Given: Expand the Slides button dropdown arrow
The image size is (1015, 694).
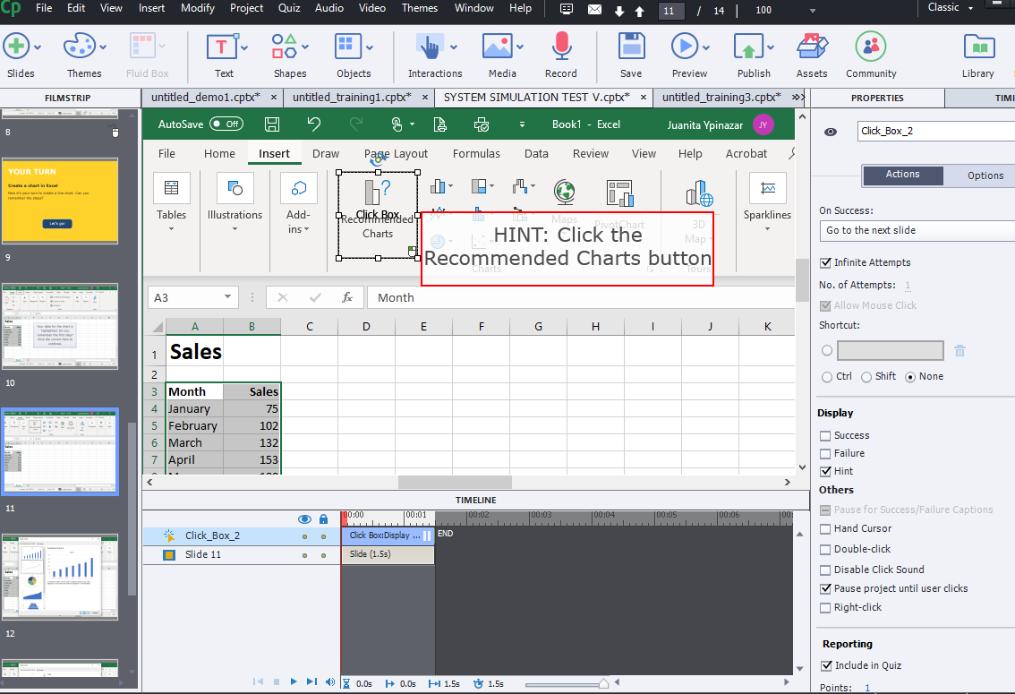Looking at the screenshot, I should pos(39,47).
